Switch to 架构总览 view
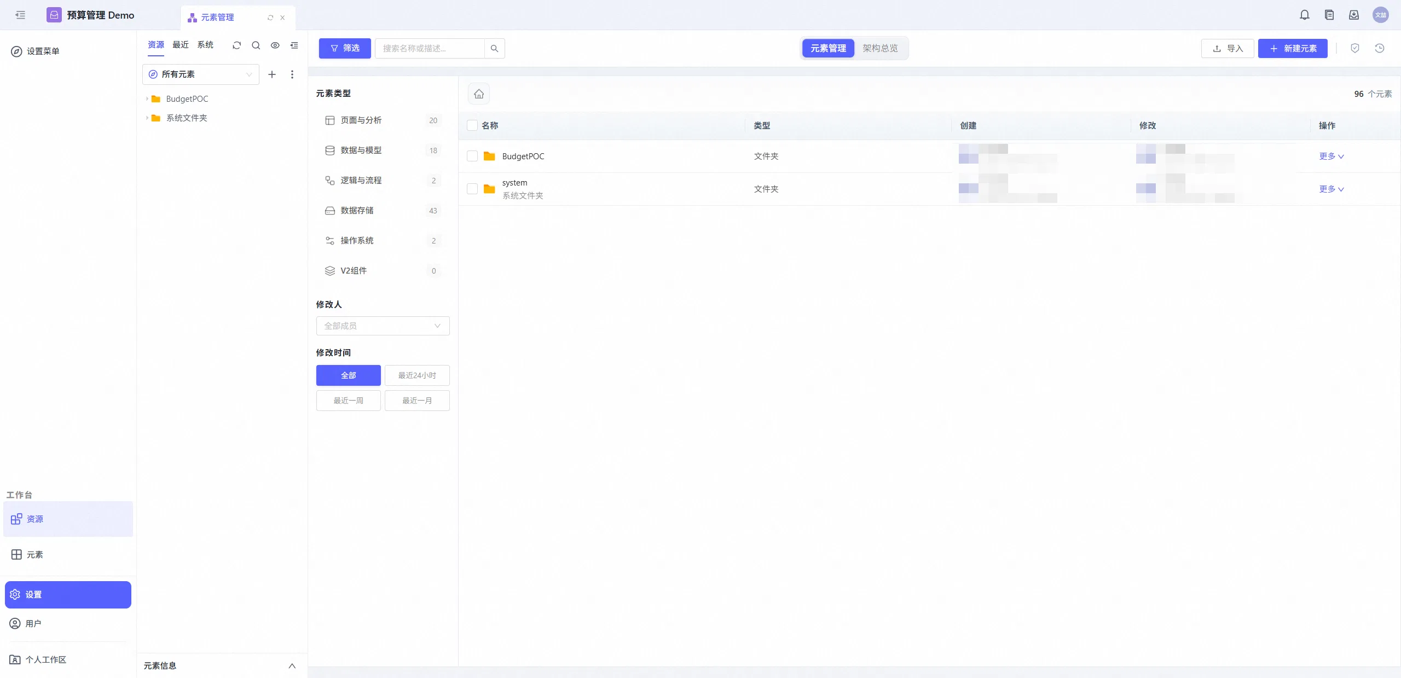 point(880,48)
